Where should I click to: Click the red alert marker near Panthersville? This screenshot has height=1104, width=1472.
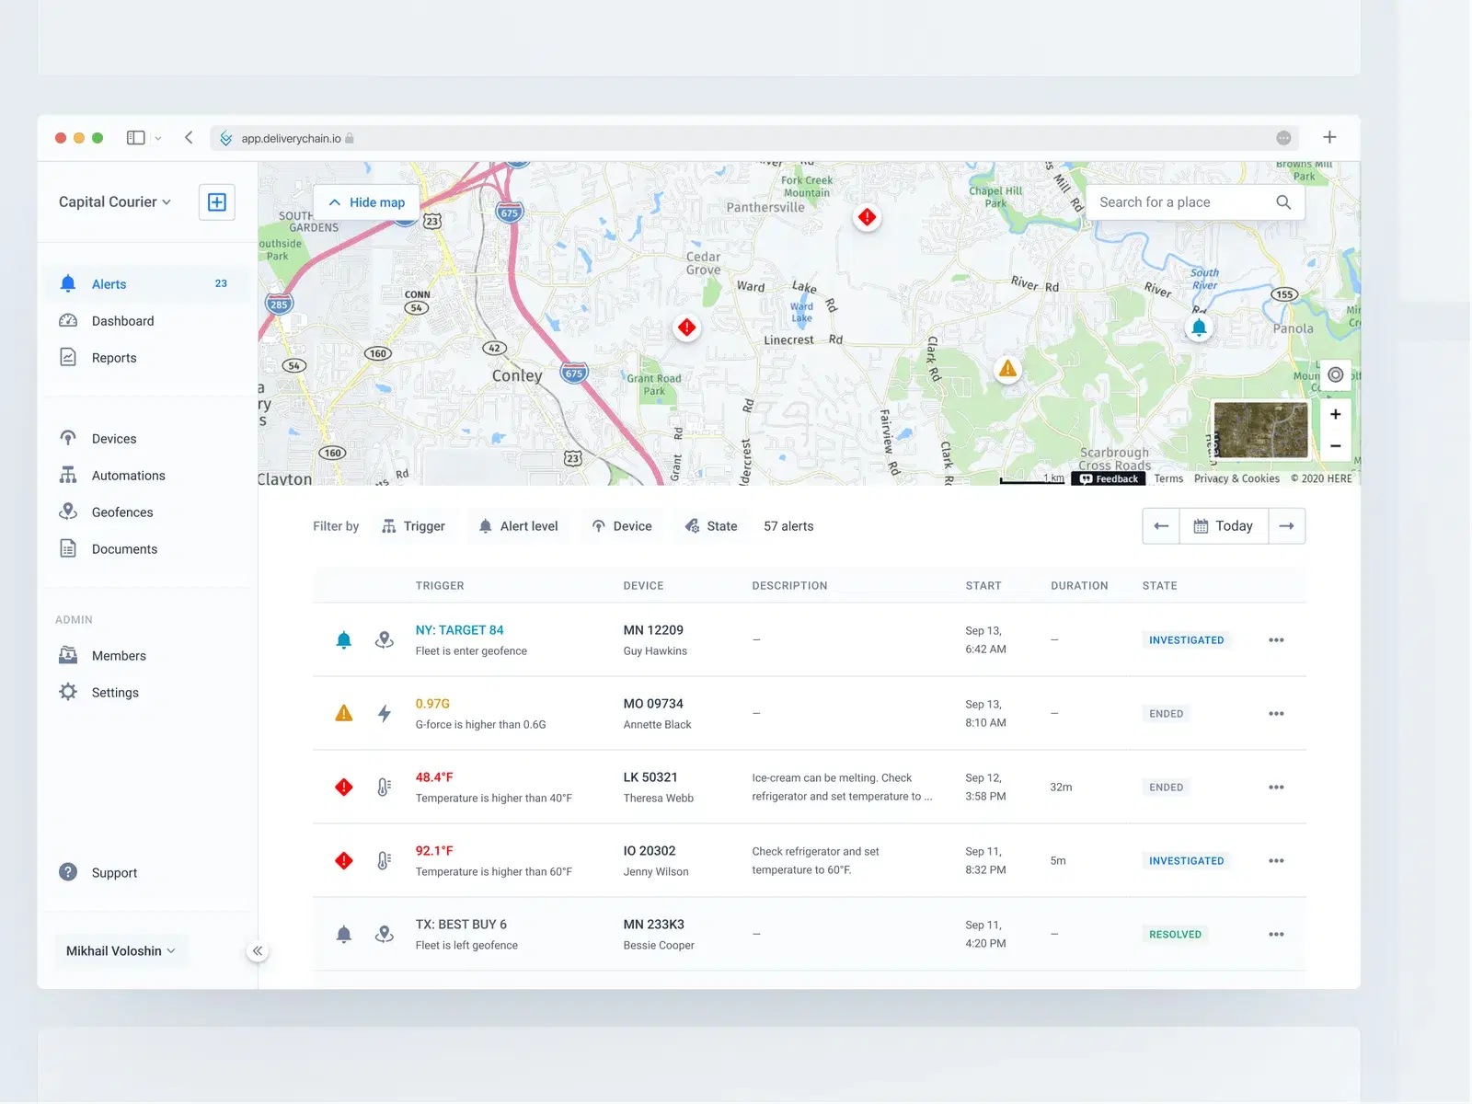[x=867, y=217]
